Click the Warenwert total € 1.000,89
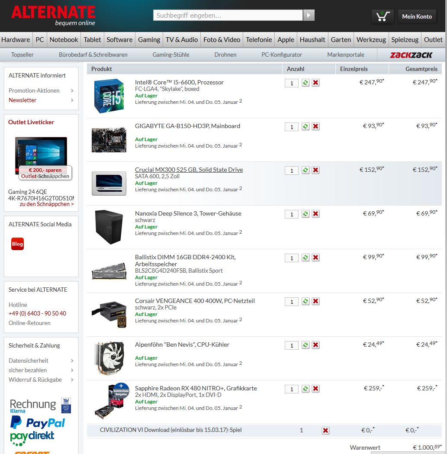 [x=428, y=448]
